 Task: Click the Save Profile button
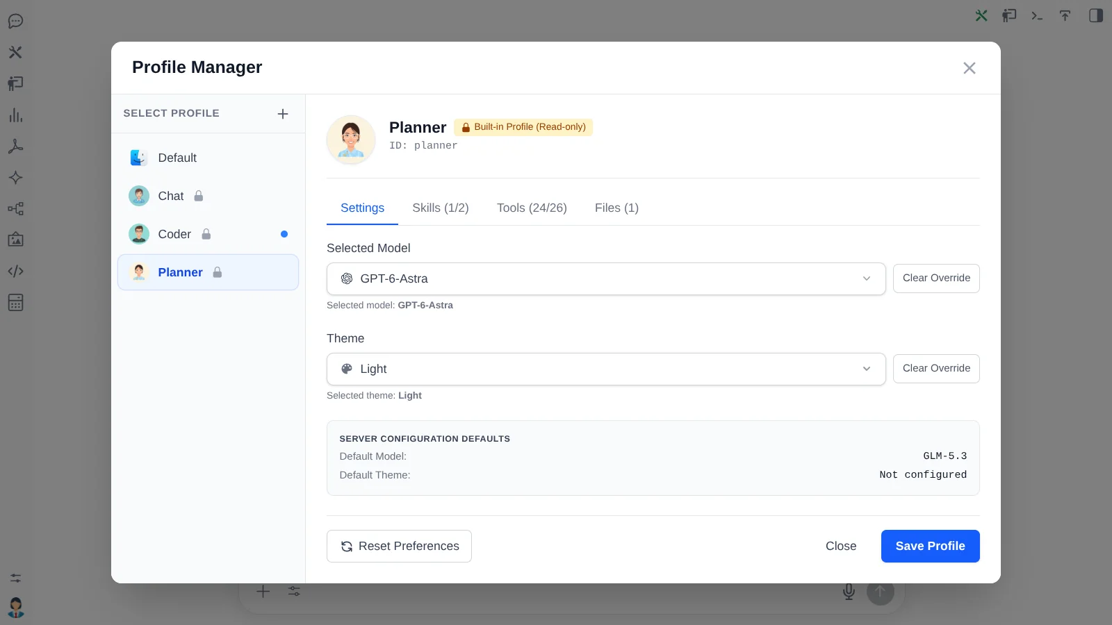click(931, 547)
